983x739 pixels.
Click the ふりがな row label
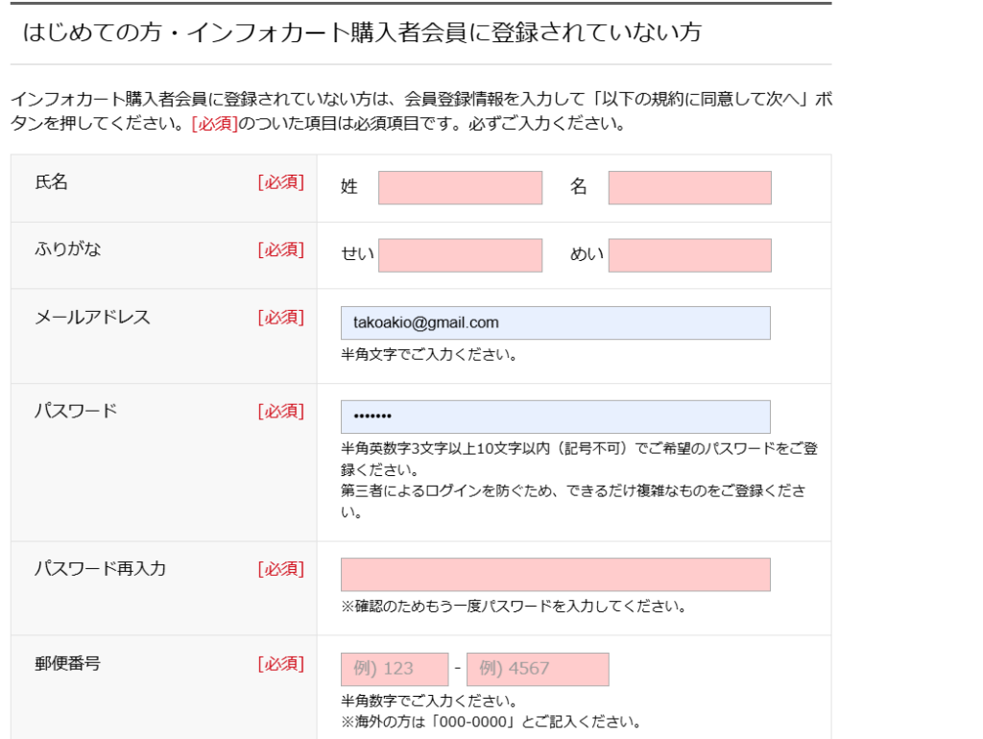pos(68,250)
